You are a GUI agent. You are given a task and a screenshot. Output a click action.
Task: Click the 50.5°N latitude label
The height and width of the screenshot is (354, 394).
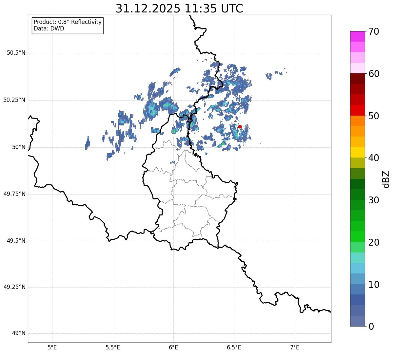(x=16, y=53)
